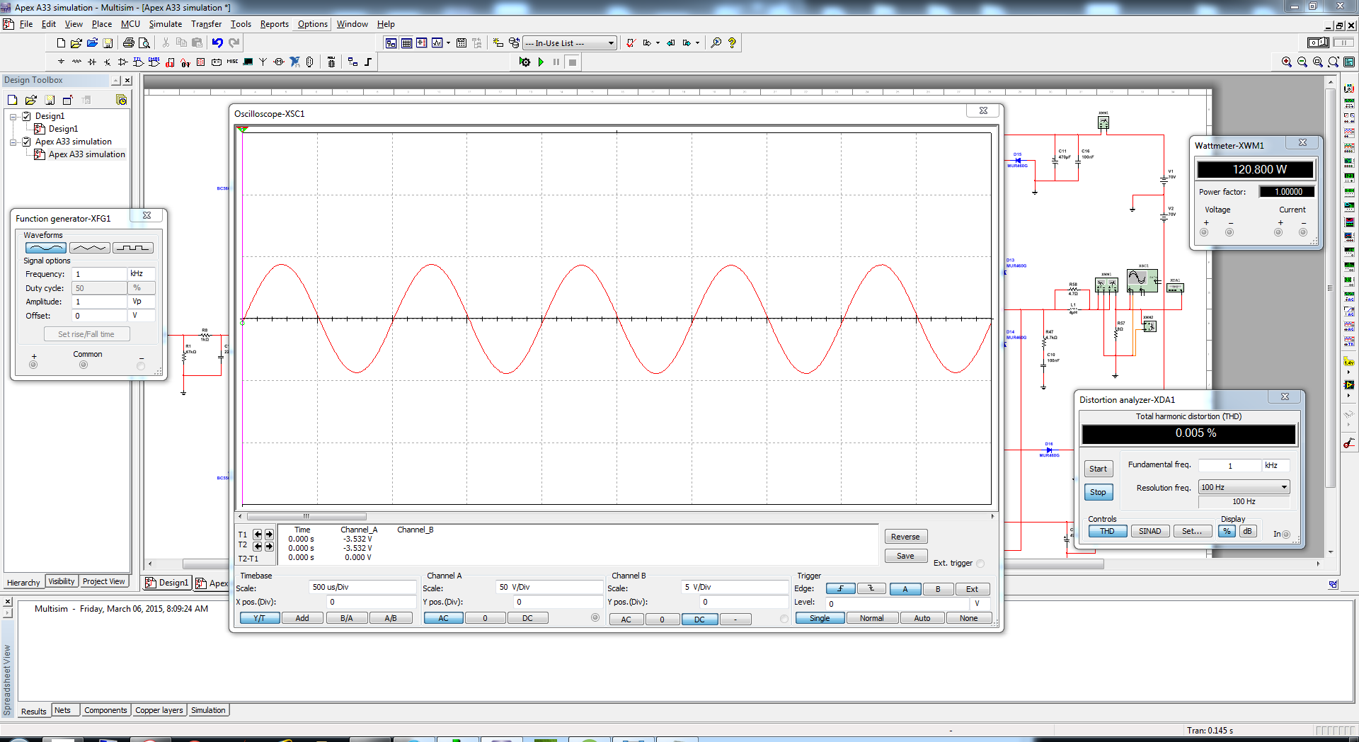The image size is (1359, 742).
Task: Click the Zoom to area magnifier icon
Action: pos(1318,62)
